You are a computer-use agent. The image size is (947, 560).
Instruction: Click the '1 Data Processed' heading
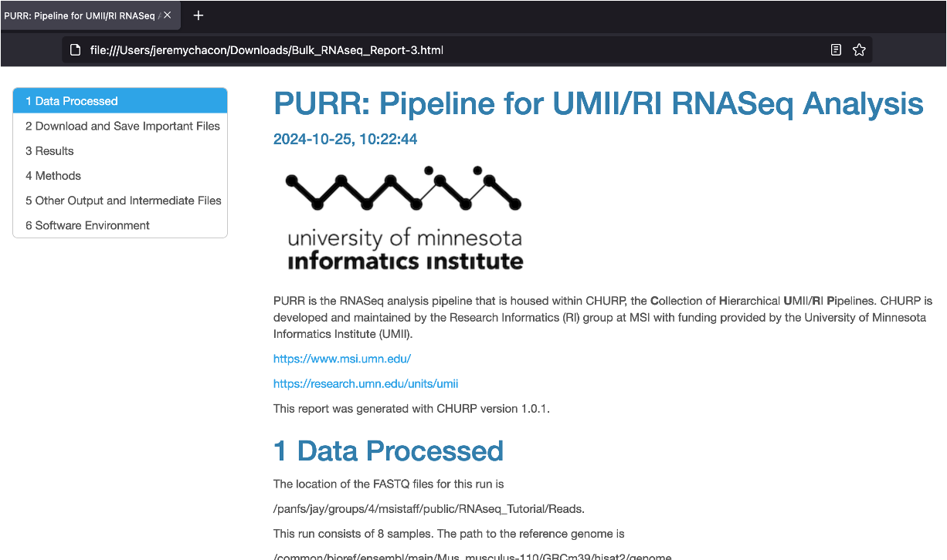point(389,450)
